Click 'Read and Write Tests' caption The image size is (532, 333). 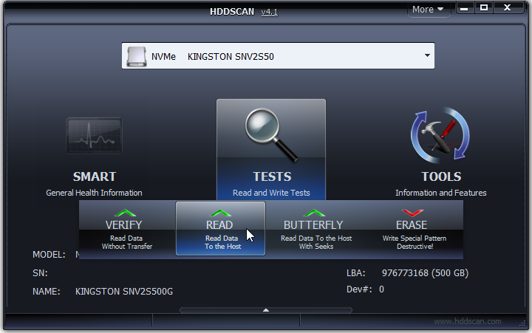click(271, 193)
